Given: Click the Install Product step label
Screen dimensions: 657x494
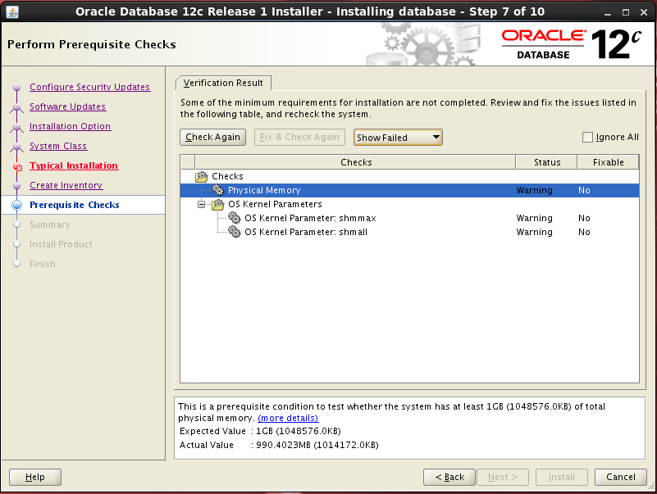Looking at the screenshot, I should [61, 244].
